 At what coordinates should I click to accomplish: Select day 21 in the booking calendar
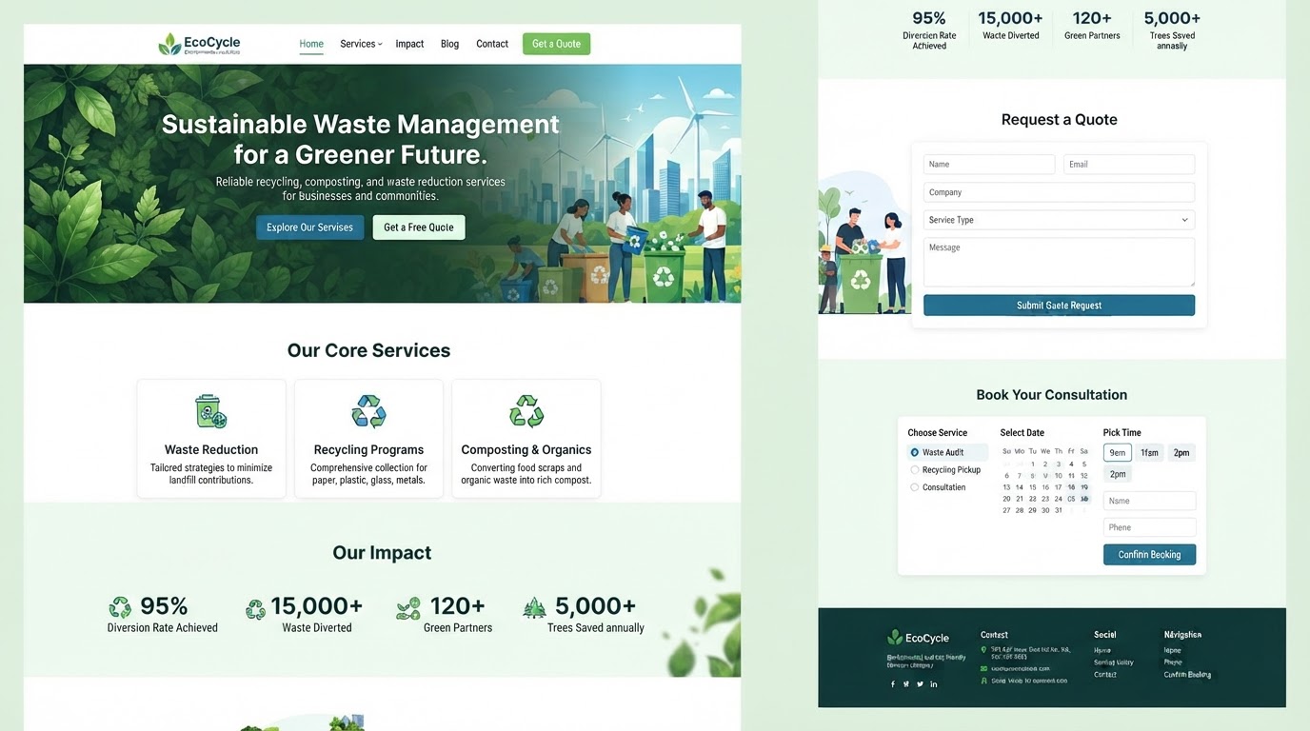(x=1020, y=499)
